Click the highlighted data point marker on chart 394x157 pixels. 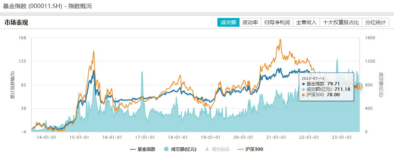coord(359,86)
